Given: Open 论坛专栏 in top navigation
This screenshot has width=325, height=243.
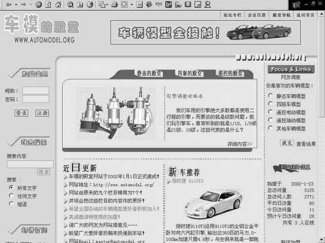Looking at the screenshot, I should [232, 15].
